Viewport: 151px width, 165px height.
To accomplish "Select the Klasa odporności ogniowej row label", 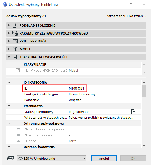I will click(45, 129).
